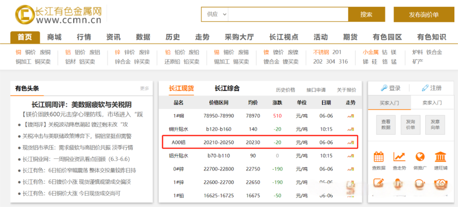Click the 关于报价 link
This screenshot has height=207, width=458.
[x=347, y=90]
